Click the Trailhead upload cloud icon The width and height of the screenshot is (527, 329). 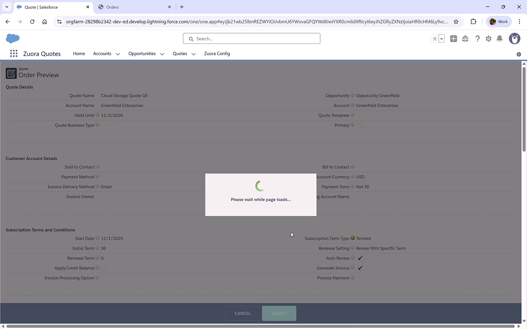(465, 39)
